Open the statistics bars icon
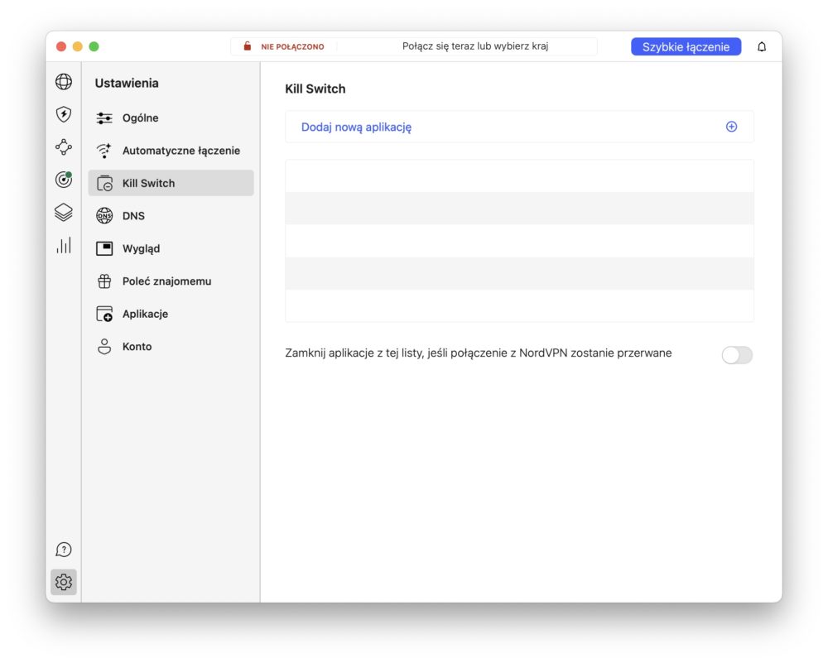The width and height of the screenshot is (828, 663). [x=64, y=245]
